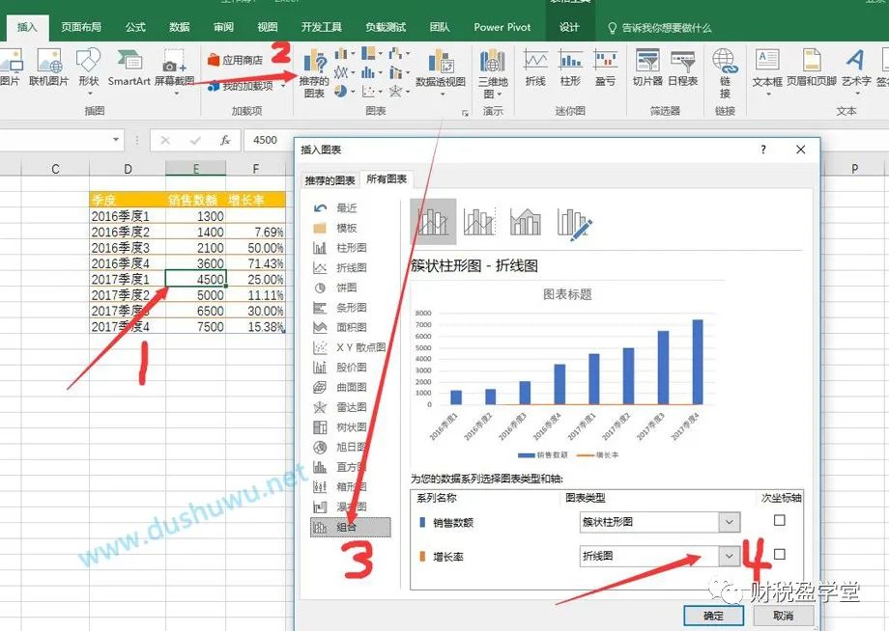Viewport: 889px width, 631px height.
Task: Select the 所有图表 tab in dialog
Action: (387, 178)
